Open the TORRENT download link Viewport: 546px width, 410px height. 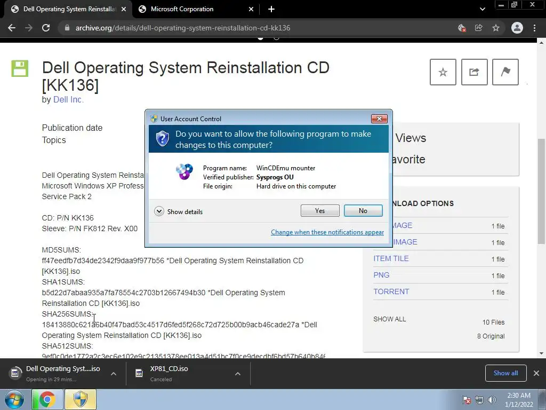click(x=391, y=291)
